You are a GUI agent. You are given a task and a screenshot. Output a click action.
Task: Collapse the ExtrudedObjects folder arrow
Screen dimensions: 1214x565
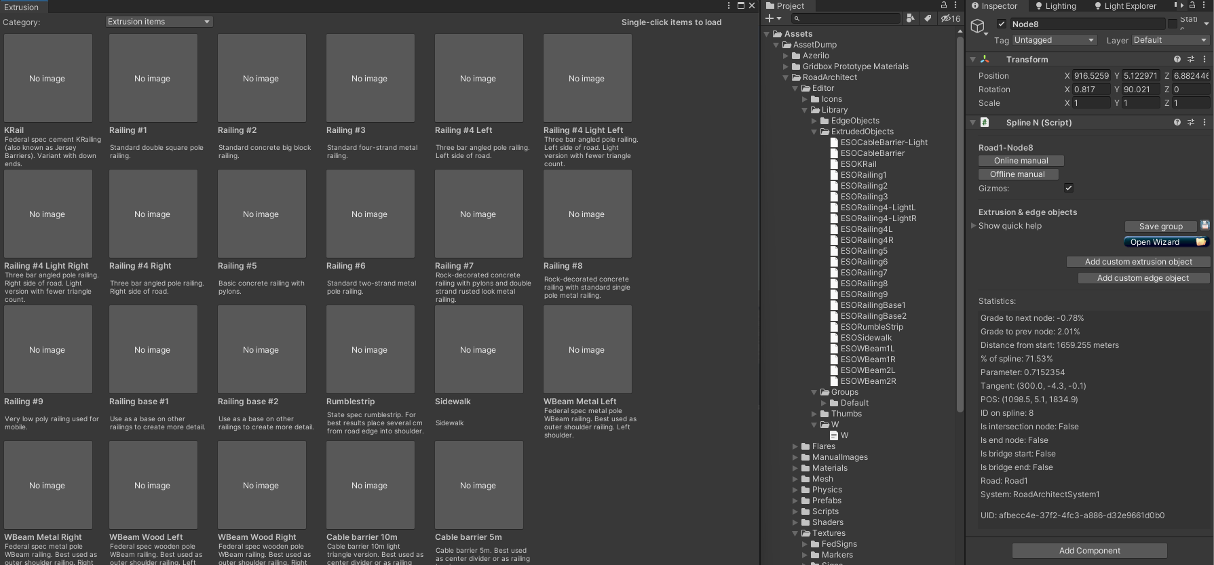tap(814, 132)
